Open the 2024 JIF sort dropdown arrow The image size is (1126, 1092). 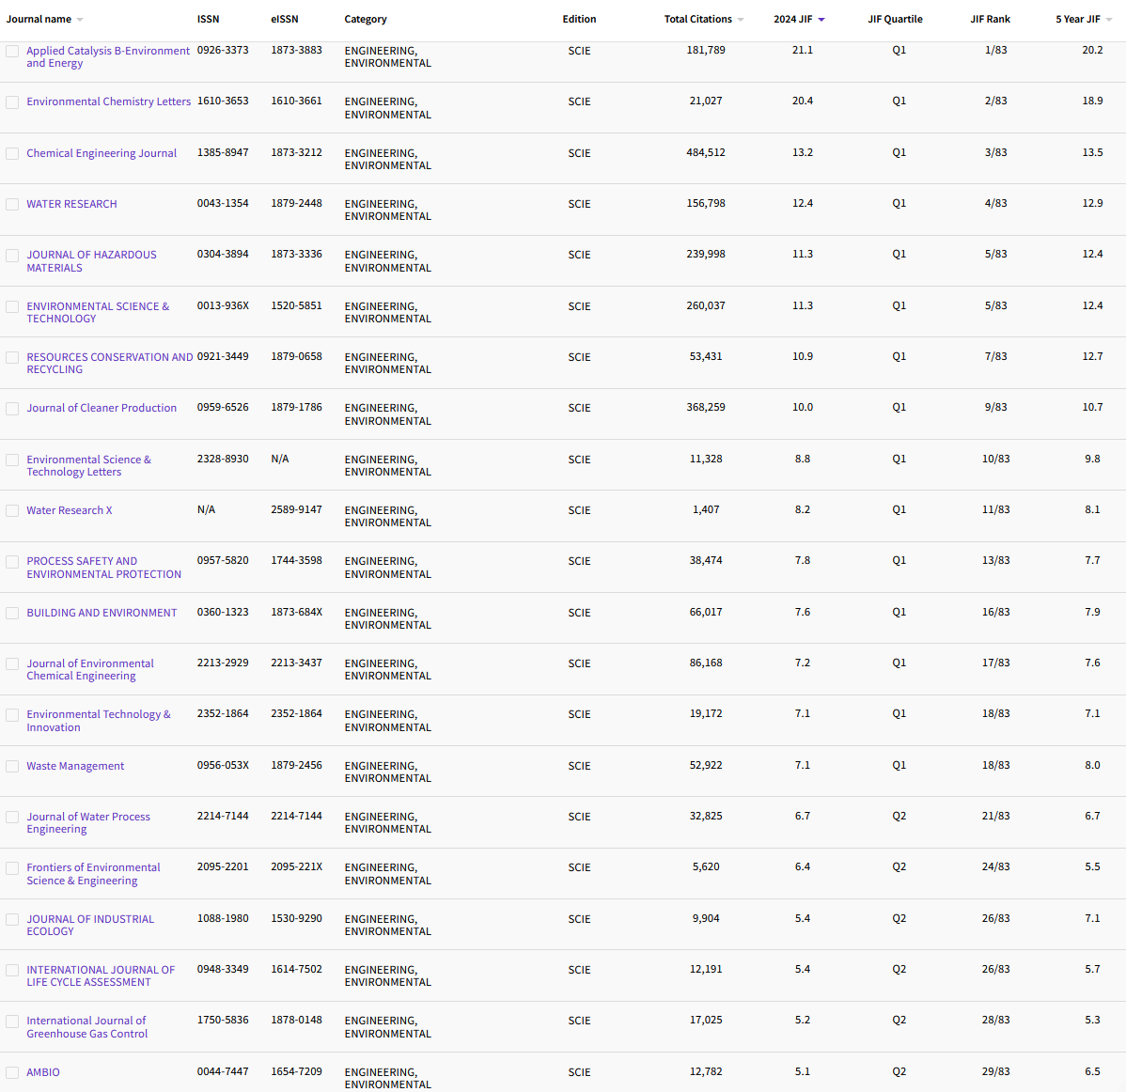(x=822, y=18)
